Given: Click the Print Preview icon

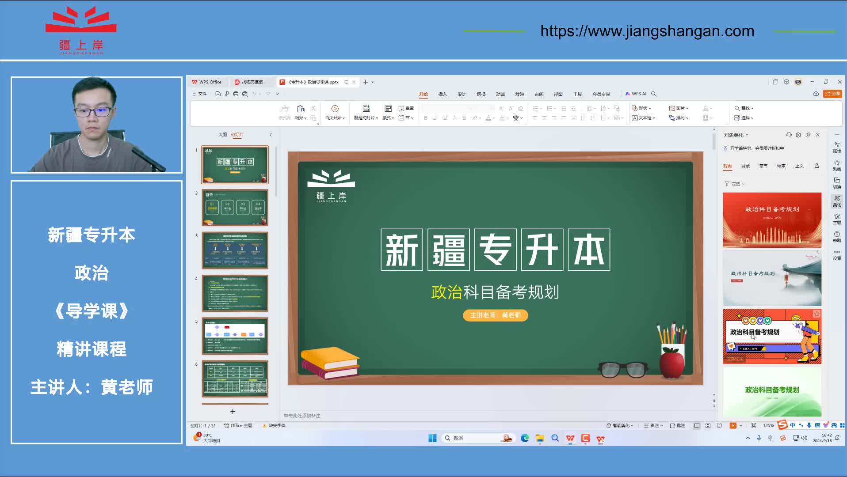Looking at the screenshot, I should [x=245, y=94].
